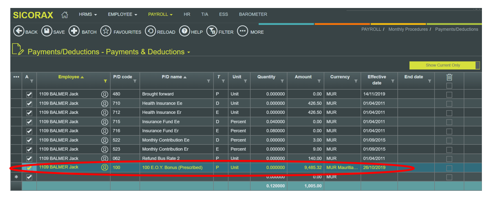Click the Home icon next to SICORAX
This screenshot has width=489, height=203.
[64, 15]
